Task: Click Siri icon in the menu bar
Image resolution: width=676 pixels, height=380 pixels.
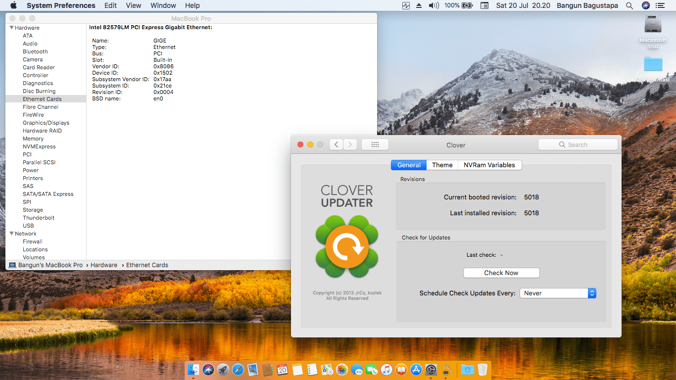Action: click(x=646, y=5)
